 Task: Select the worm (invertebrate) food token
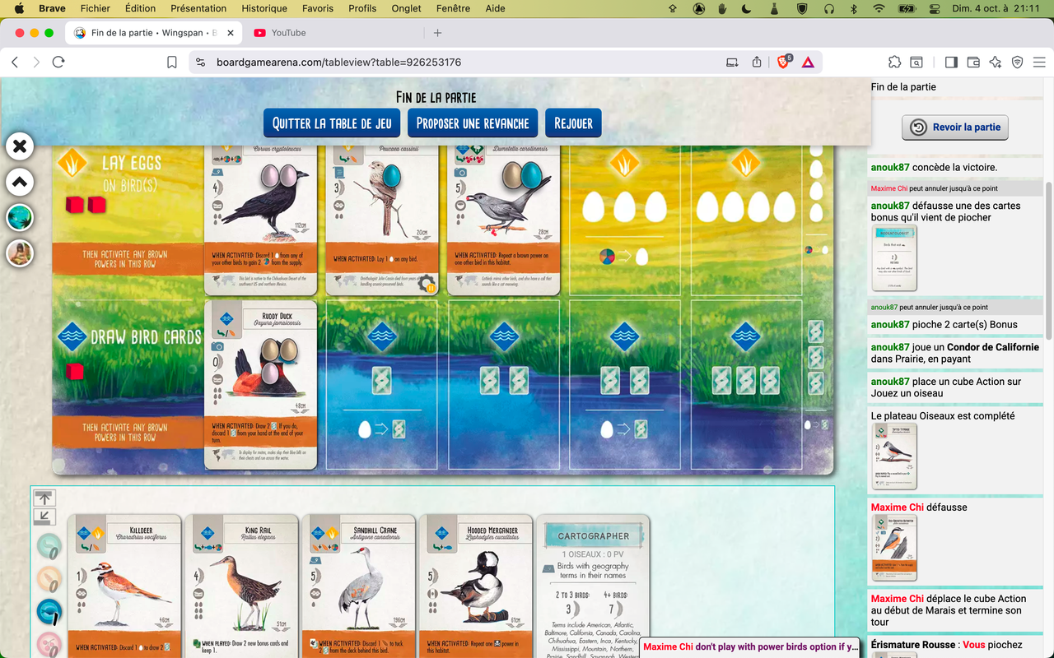click(x=49, y=546)
